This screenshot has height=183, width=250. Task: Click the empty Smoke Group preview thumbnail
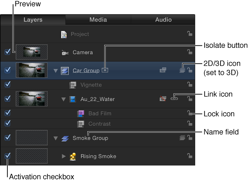32,138
